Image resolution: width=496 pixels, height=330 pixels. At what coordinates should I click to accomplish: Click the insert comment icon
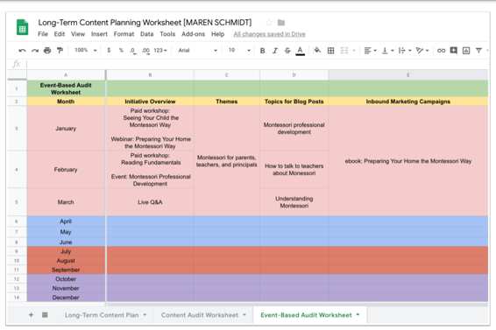[454, 50]
